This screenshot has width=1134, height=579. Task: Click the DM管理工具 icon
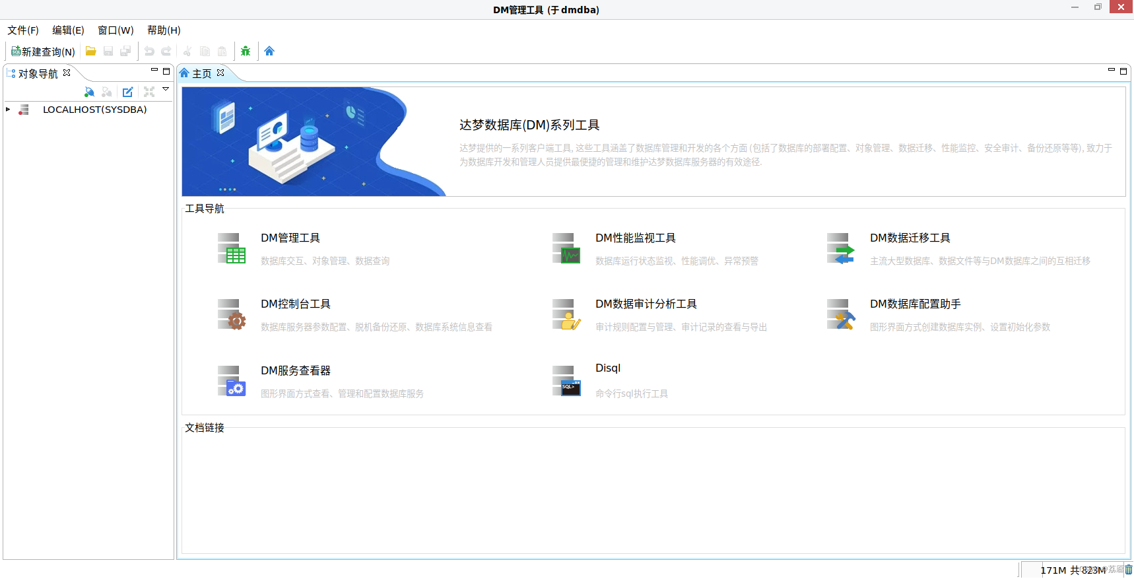[232, 248]
